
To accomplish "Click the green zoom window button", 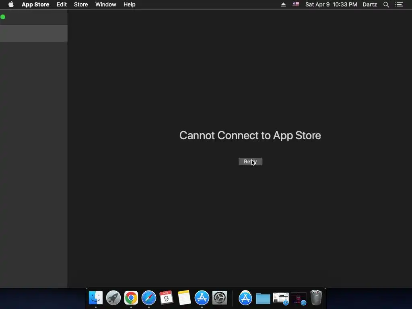I will pos(3,17).
